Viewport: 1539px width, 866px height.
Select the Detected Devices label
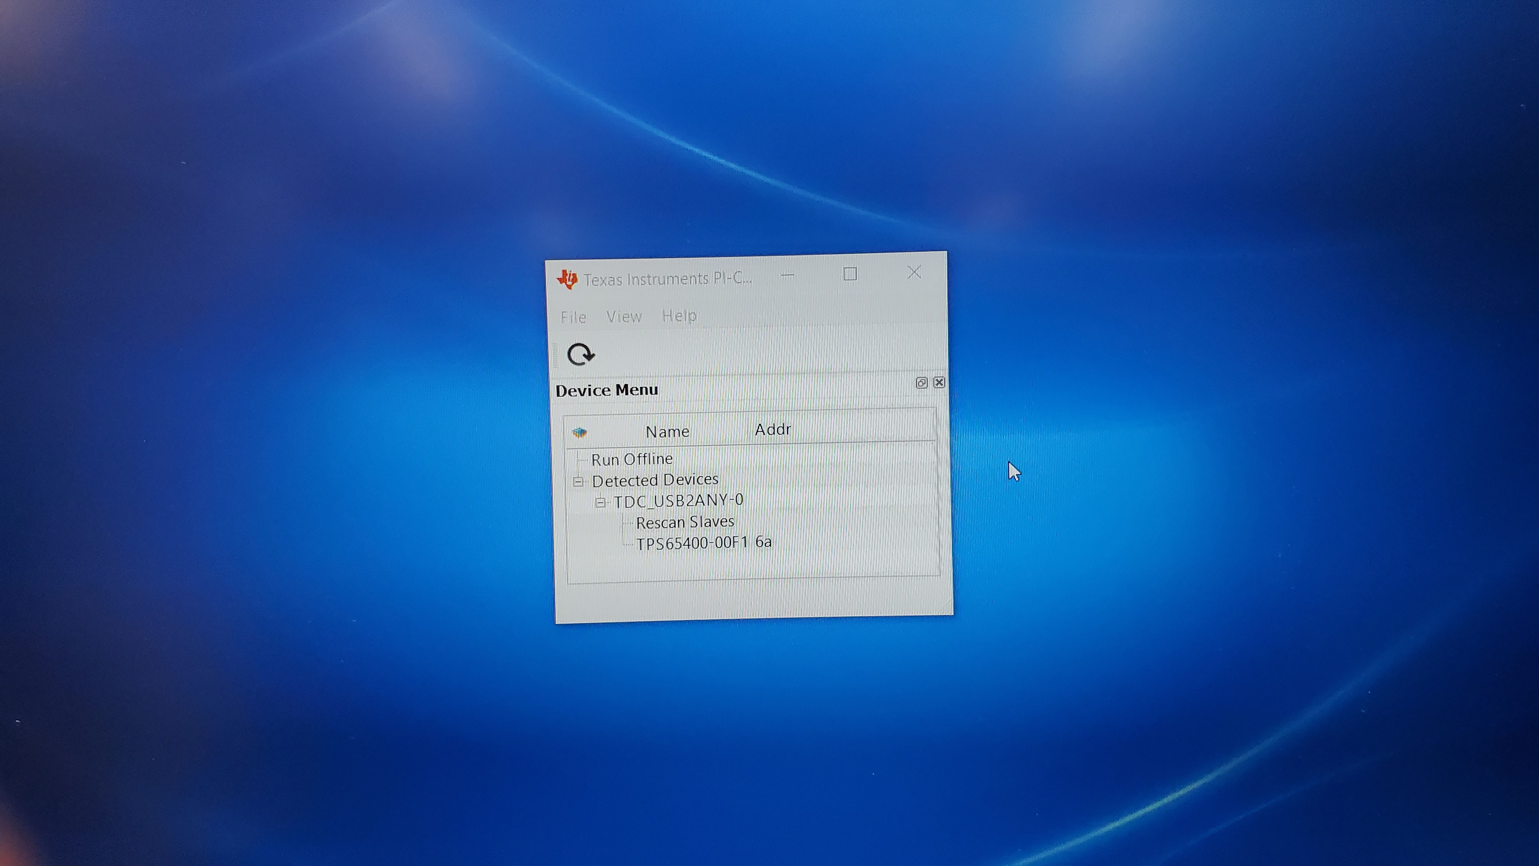[655, 480]
